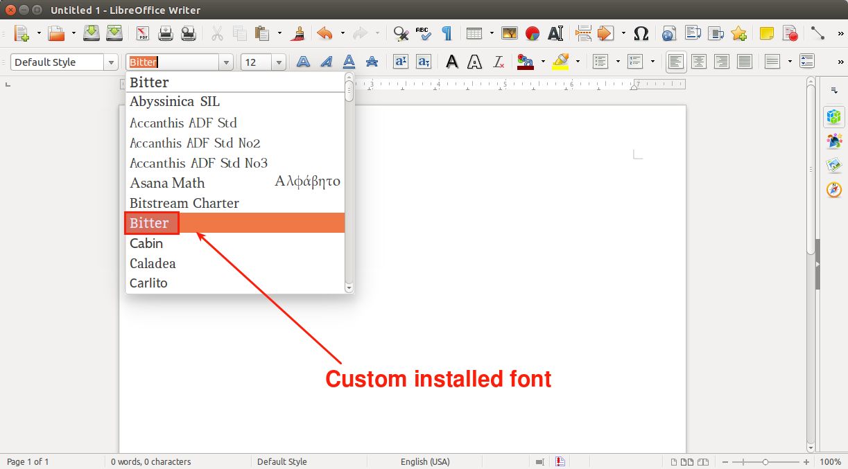Toggle underline text formatting
The image size is (848, 469).
pyautogui.click(x=349, y=62)
